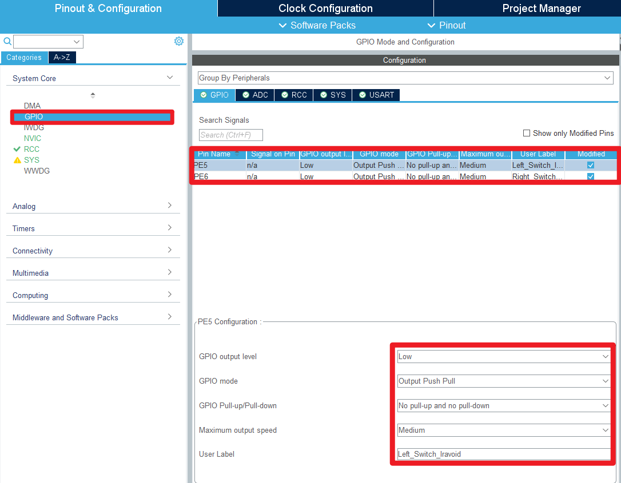This screenshot has height=483, width=621.
Task: Open the Group By Peripherals dropdown
Action: point(405,78)
